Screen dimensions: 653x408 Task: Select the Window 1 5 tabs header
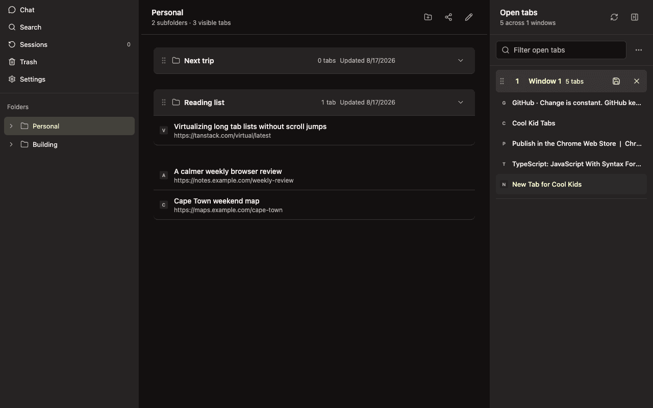point(571,81)
